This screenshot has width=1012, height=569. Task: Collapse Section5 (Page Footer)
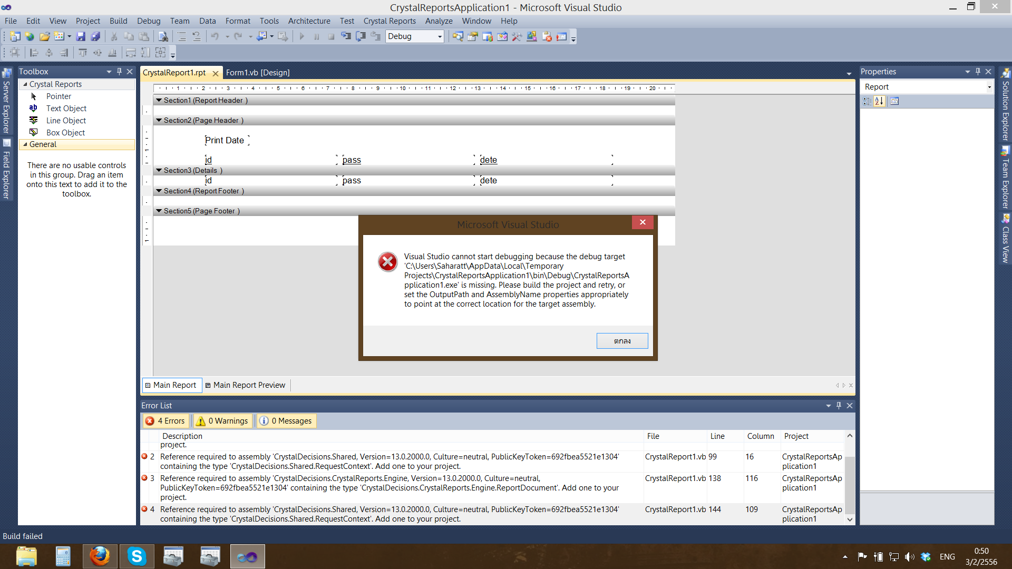[x=159, y=211]
